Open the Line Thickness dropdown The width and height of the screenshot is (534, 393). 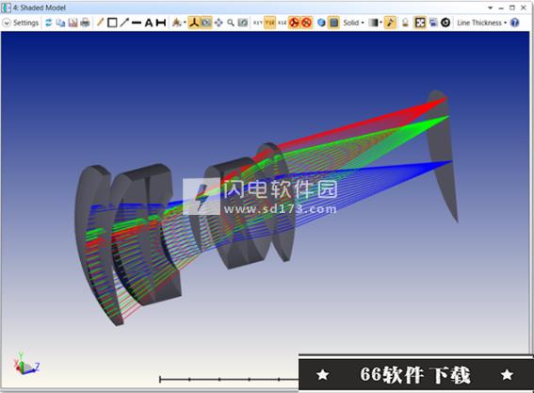(x=481, y=23)
